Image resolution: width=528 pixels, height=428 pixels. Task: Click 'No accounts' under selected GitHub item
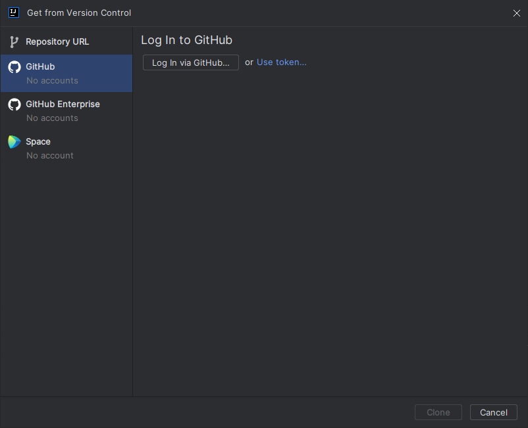[x=52, y=81]
